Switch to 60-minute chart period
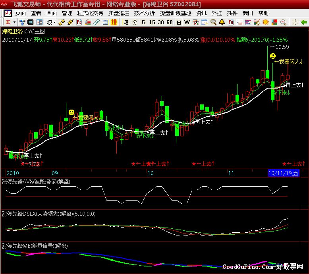Screen dimensions: 309x274 170,22
